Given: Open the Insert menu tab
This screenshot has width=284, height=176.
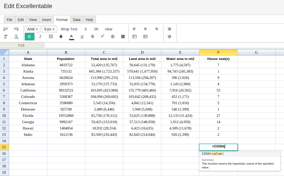Looking at the screenshot, I should (x=46, y=20).
